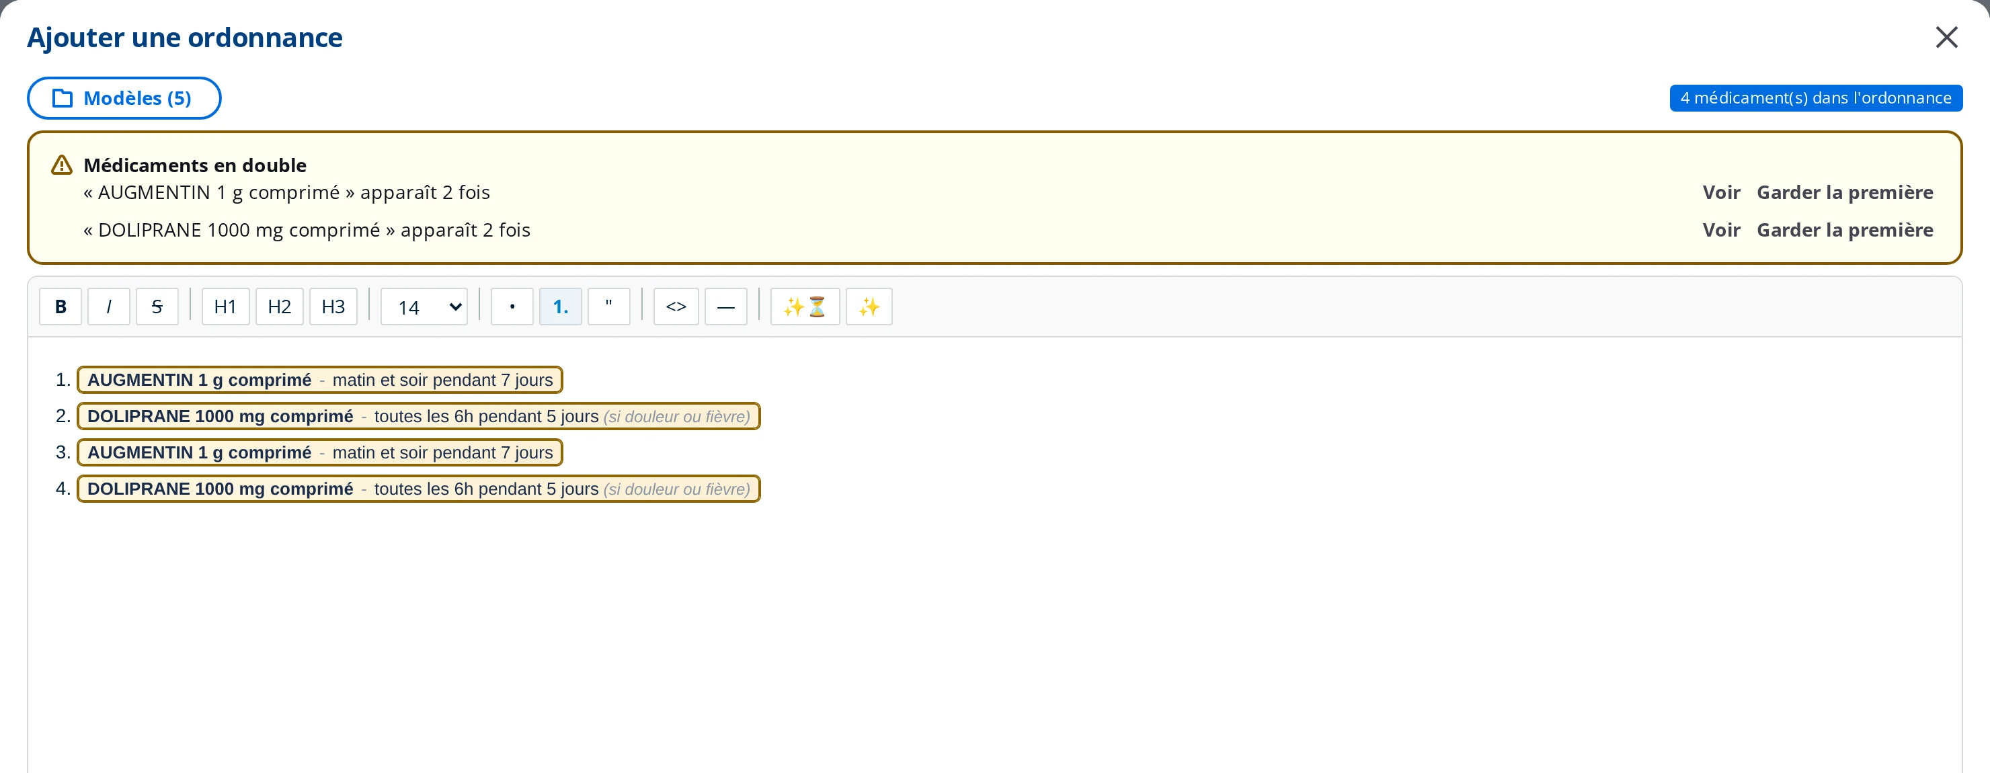Apply Heading 1 style (H1)
This screenshot has width=1990, height=773.
[226, 307]
